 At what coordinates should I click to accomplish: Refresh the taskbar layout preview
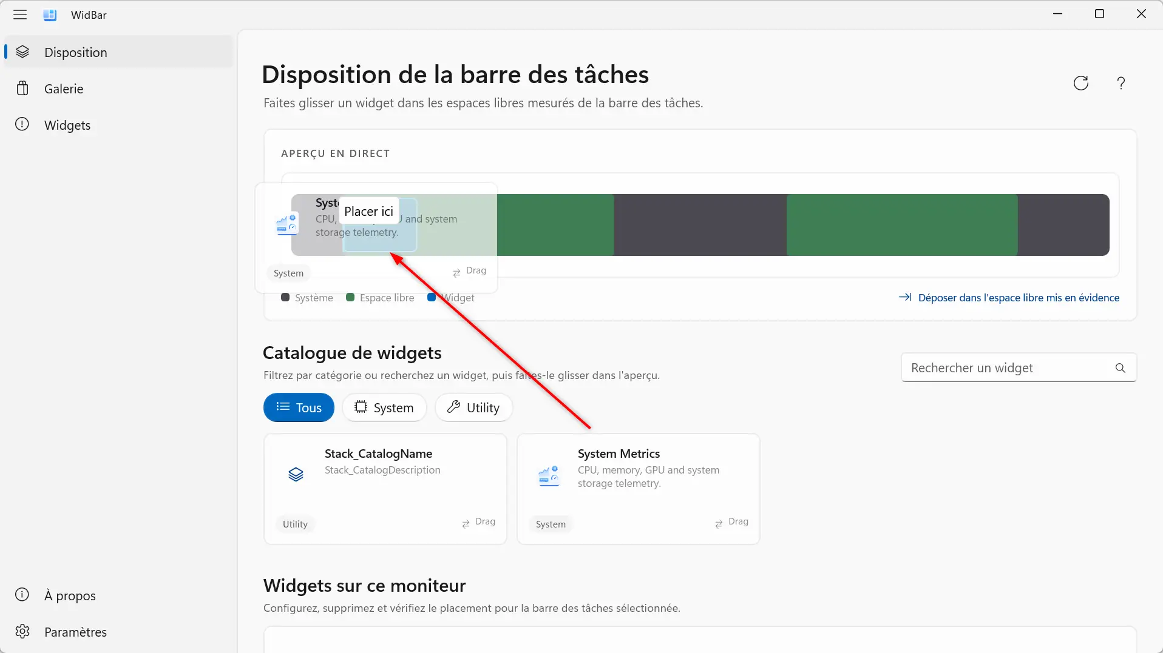(1081, 83)
